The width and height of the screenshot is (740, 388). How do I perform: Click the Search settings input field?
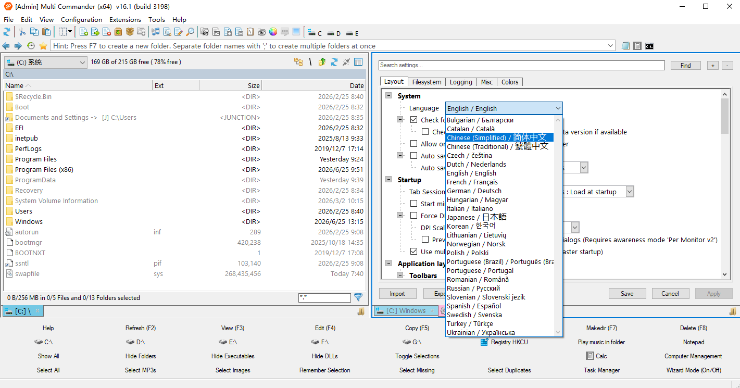[x=522, y=65]
